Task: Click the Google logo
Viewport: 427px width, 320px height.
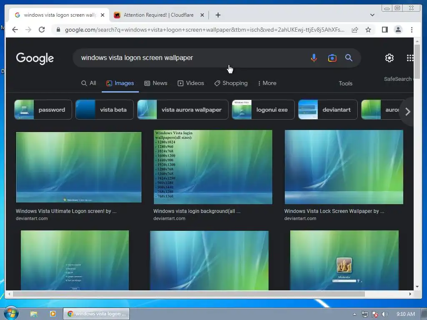Action: click(x=35, y=58)
